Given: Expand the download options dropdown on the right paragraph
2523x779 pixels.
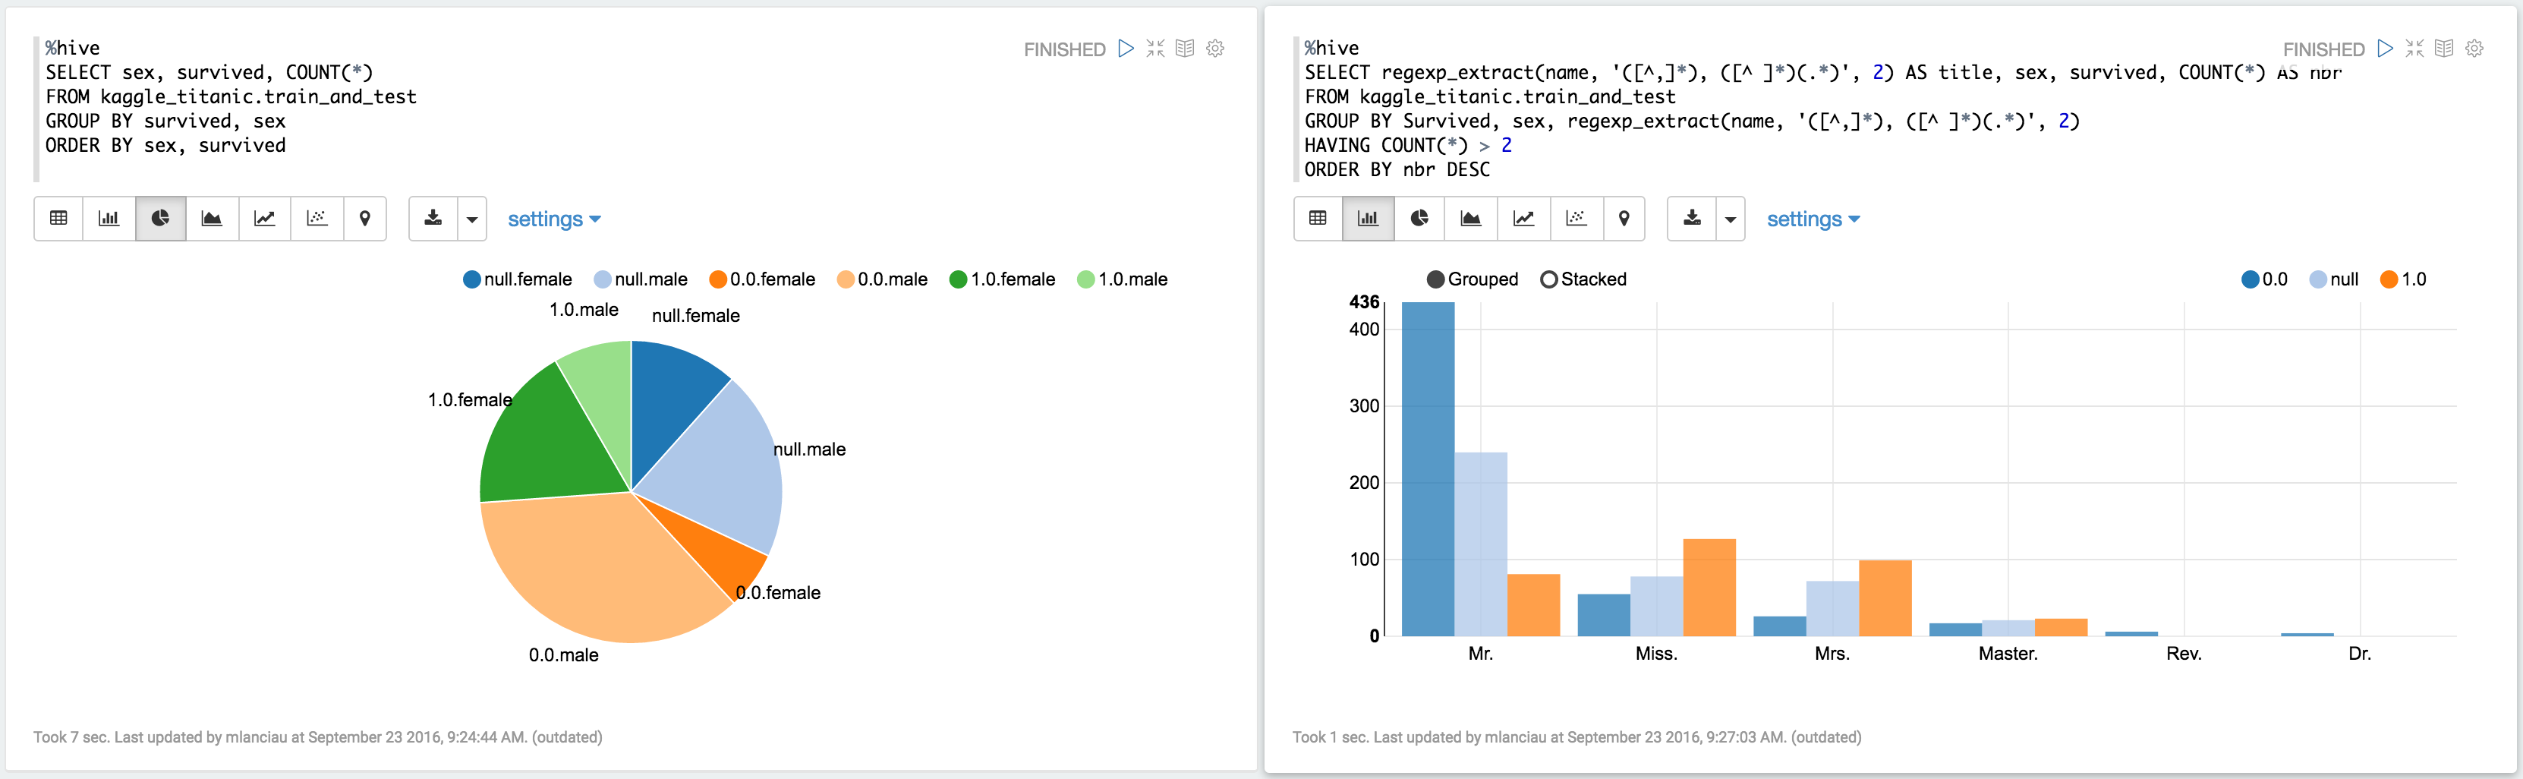Looking at the screenshot, I should [1730, 219].
